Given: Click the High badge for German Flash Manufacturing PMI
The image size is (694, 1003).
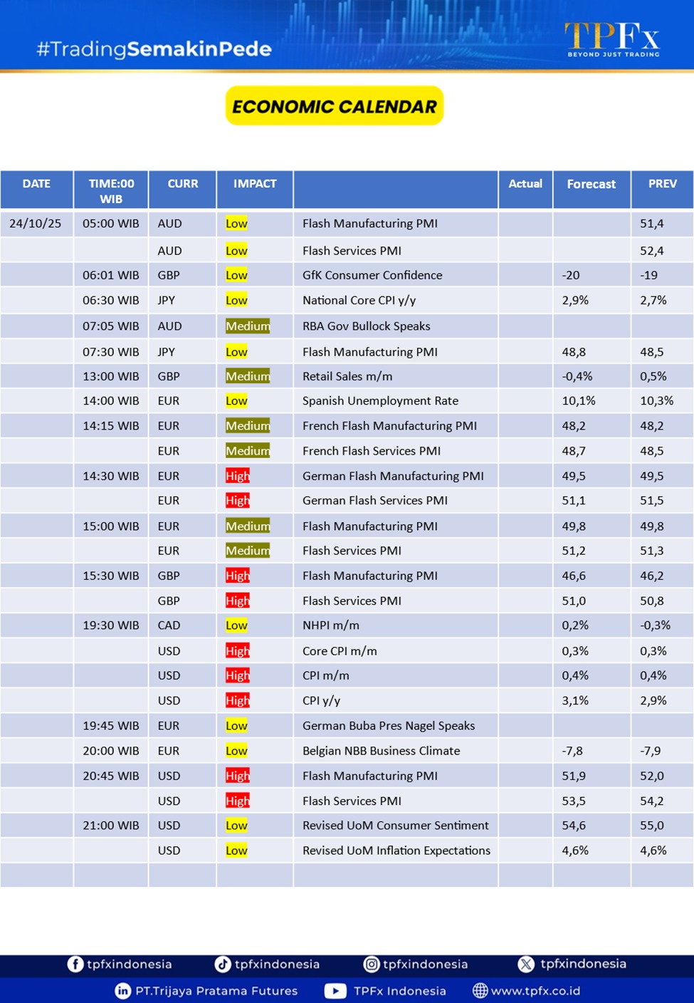Looking at the screenshot, I should tap(238, 476).
